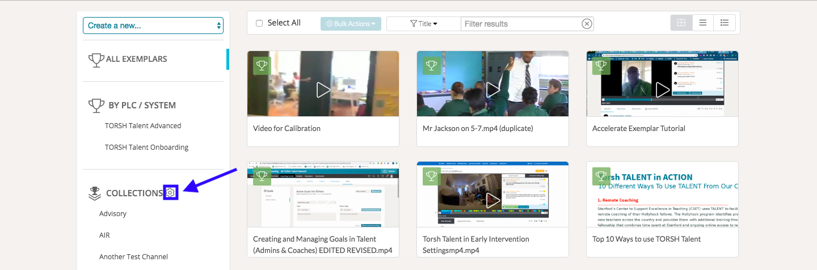This screenshot has height=270, width=817.
Task: Expand the Bulk Actions menu
Action: [x=351, y=24]
